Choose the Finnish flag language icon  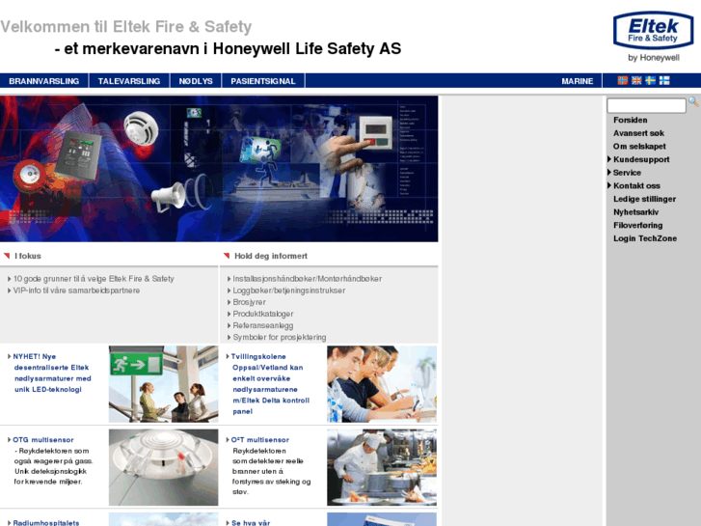tap(664, 80)
